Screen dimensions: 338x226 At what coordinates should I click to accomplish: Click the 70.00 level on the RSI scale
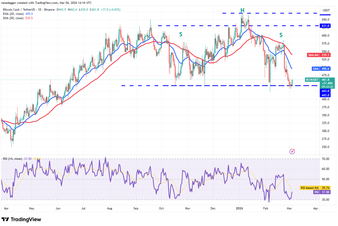tap(326, 159)
